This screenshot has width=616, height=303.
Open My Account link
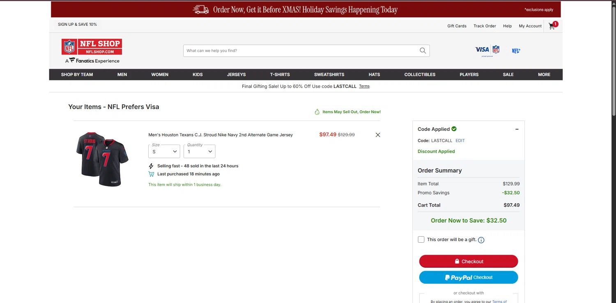point(530,26)
